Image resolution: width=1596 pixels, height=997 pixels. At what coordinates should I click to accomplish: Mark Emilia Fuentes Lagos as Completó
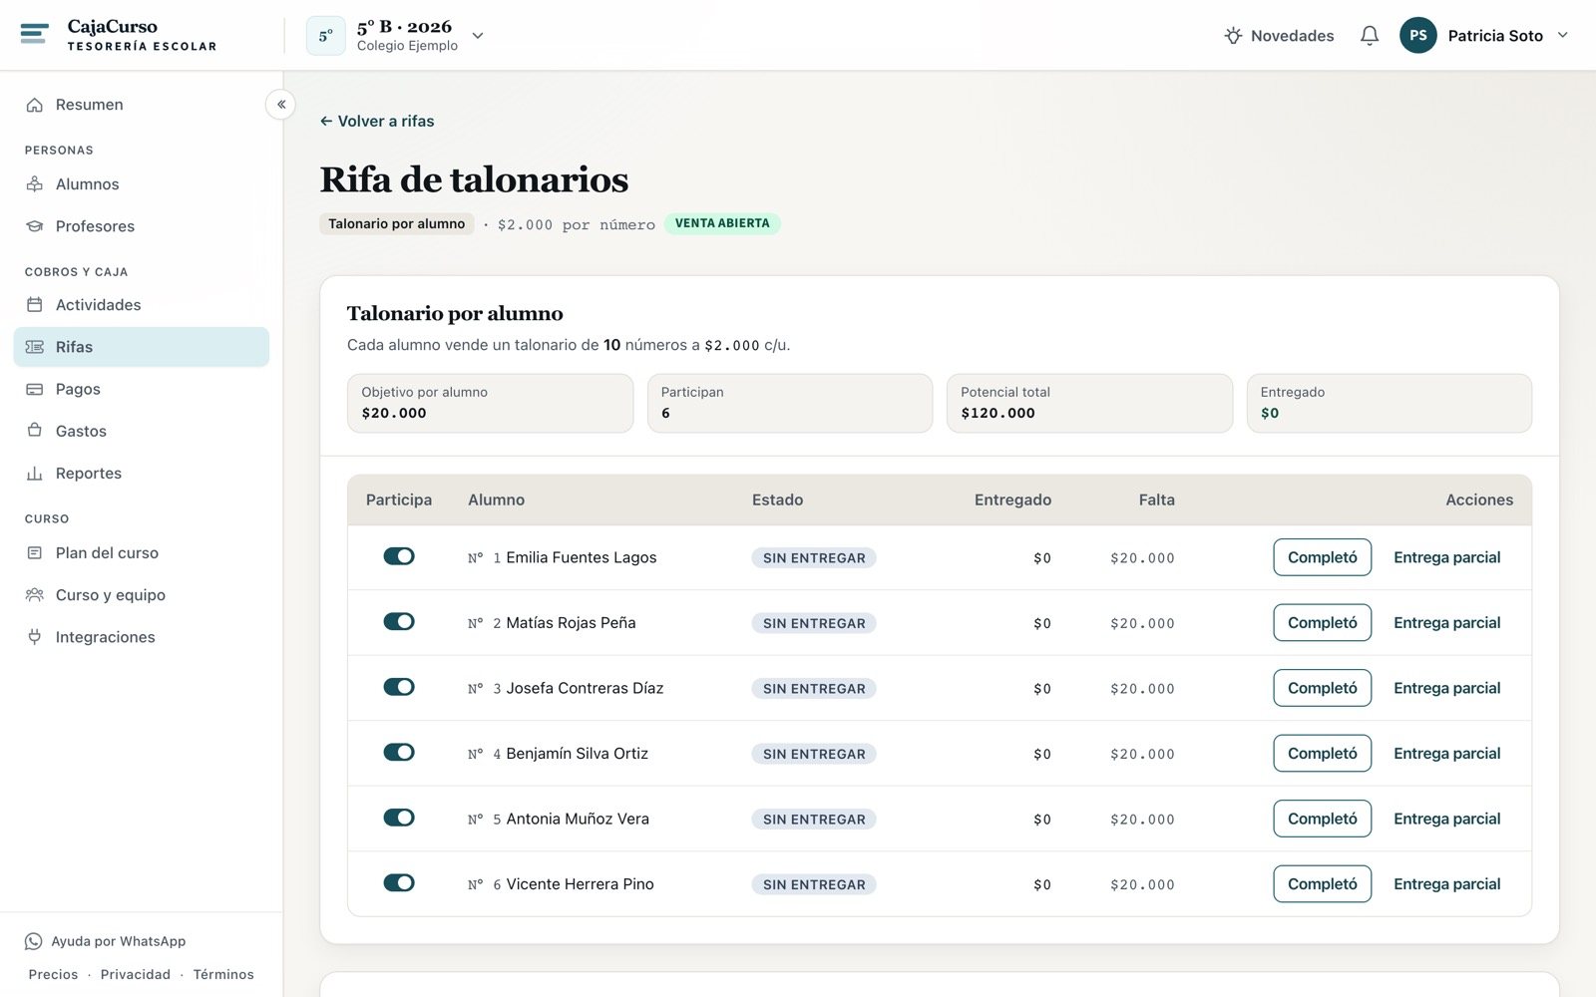[x=1322, y=557]
